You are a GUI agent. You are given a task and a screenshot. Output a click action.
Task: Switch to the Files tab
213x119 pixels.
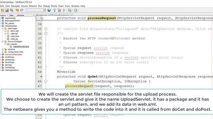(11, 15)
